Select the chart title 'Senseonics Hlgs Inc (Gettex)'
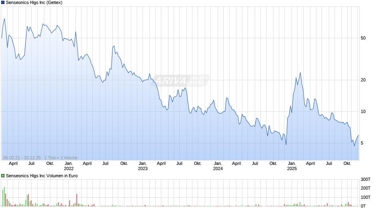Viewport: 376px width, 210px height. [x=34, y=3]
